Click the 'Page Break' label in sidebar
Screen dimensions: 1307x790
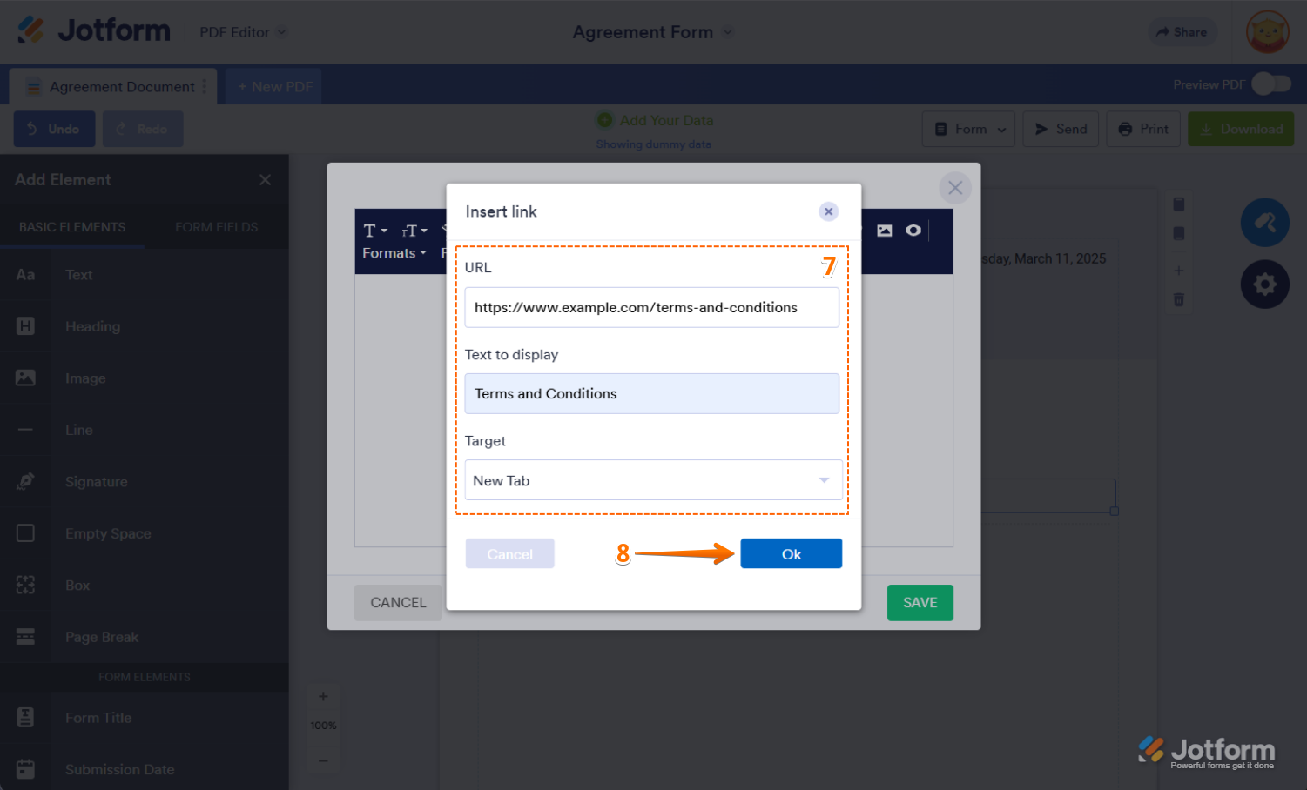pos(102,637)
